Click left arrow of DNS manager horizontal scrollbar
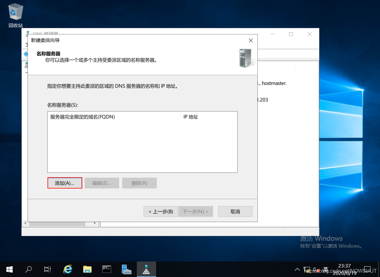 point(25,223)
